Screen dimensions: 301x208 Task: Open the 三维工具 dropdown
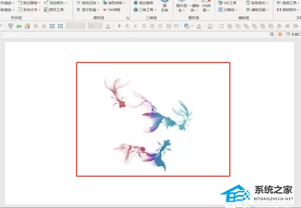tap(145, 10)
